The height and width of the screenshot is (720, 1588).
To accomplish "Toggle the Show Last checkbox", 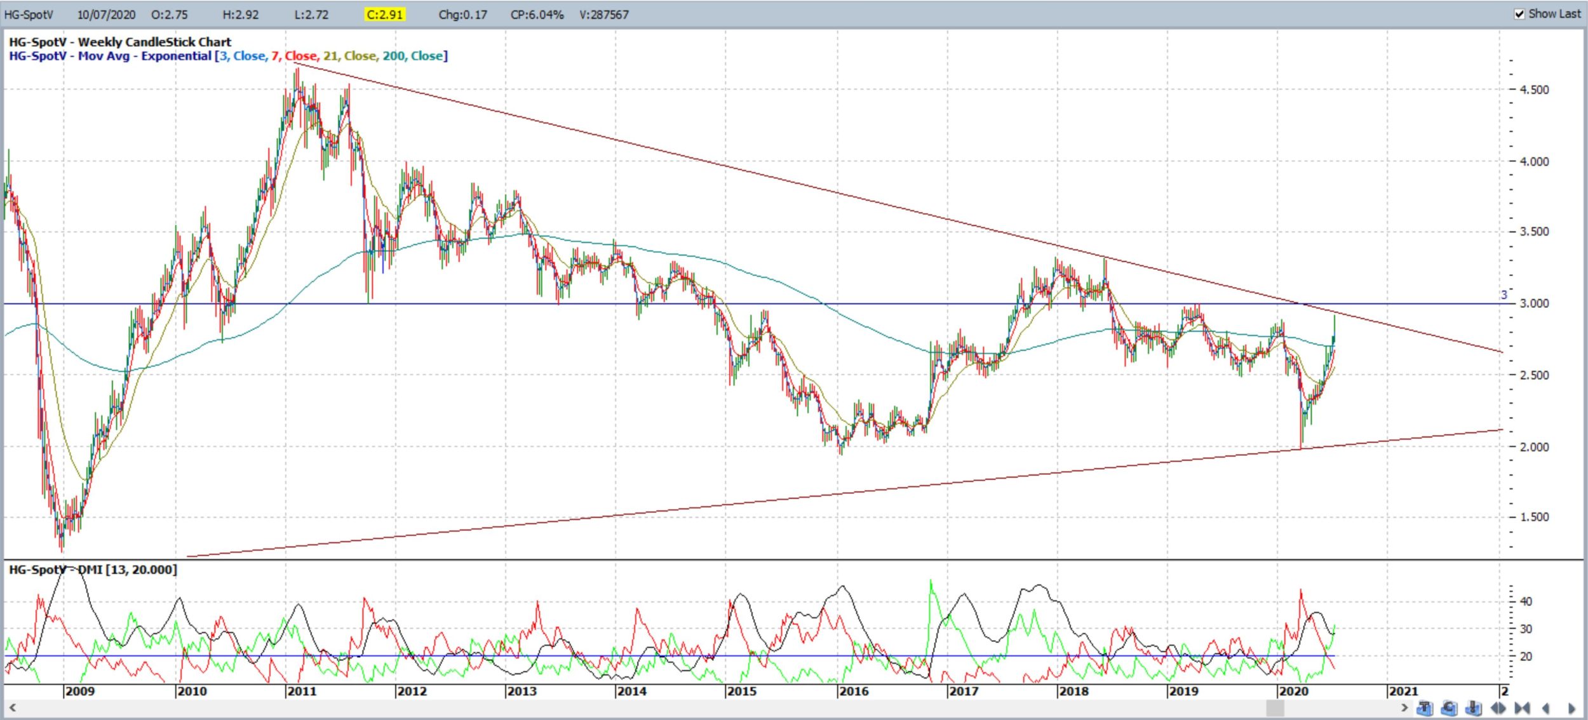I will [1519, 14].
